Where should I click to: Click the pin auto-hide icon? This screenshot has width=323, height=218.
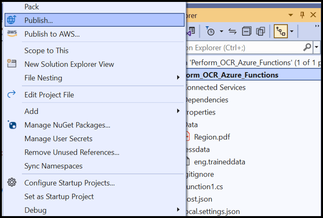pos(302,15)
